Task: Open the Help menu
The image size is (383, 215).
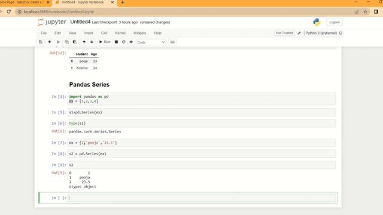Action: (157, 33)
